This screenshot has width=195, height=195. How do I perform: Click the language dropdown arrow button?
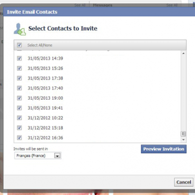(57, 155)
